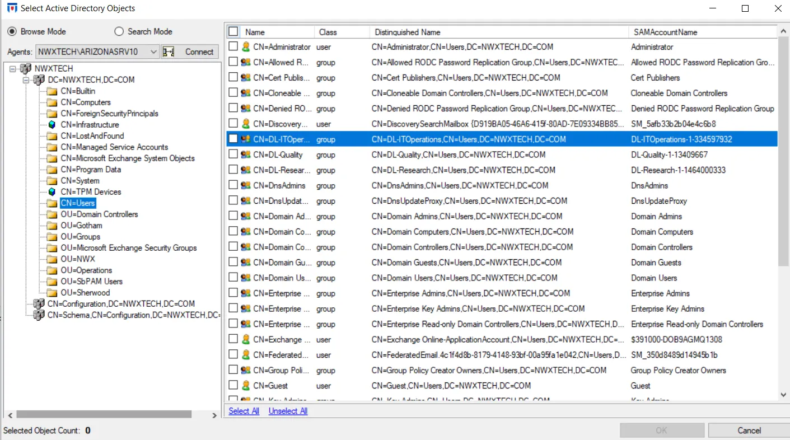Screen dimensions: 790x440
Task: Sort by the Class column header
Action: click(x=342, y=32)
